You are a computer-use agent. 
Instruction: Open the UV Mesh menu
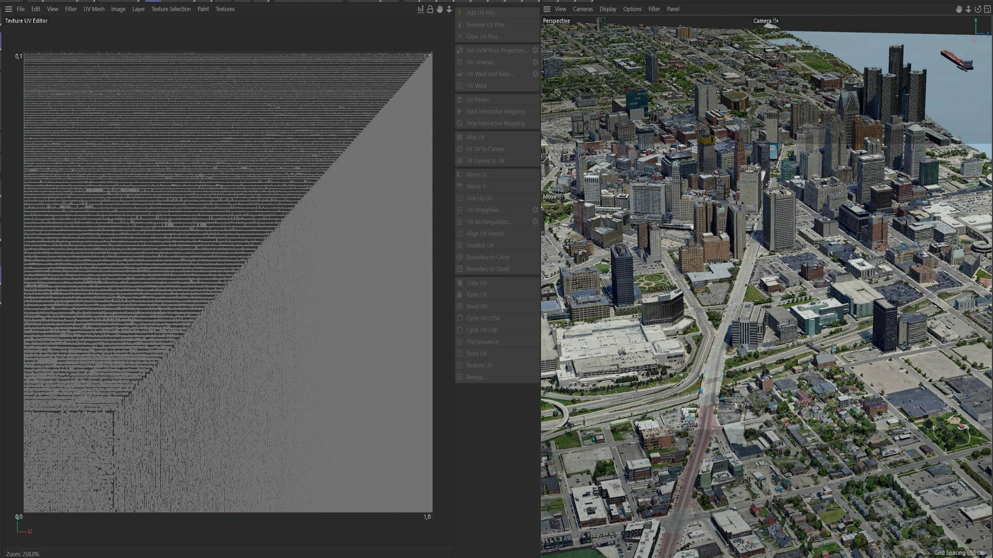94,9
